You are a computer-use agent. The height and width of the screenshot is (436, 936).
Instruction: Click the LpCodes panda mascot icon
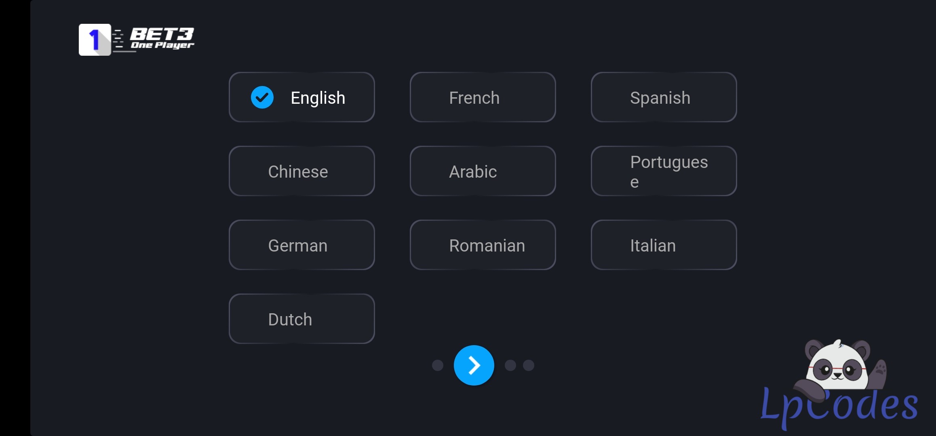pos(837,365)
